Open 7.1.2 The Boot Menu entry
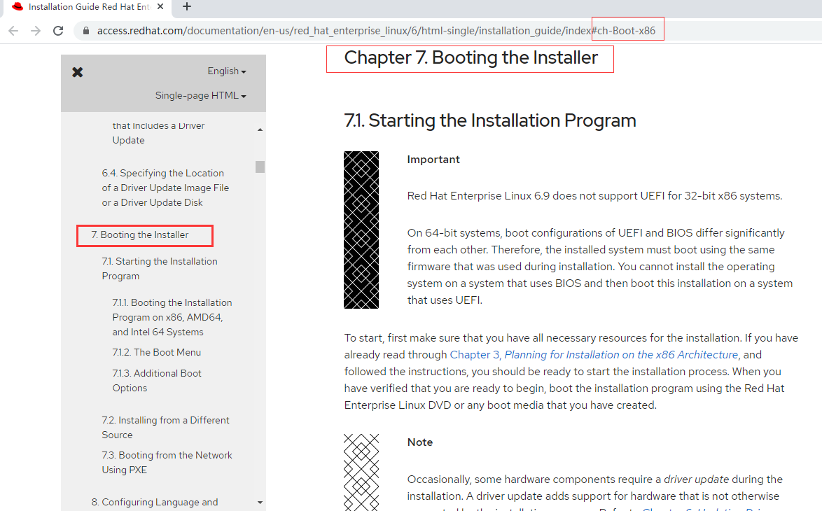The width and height of the screenshot is (822, 511). tap(156, 352)
